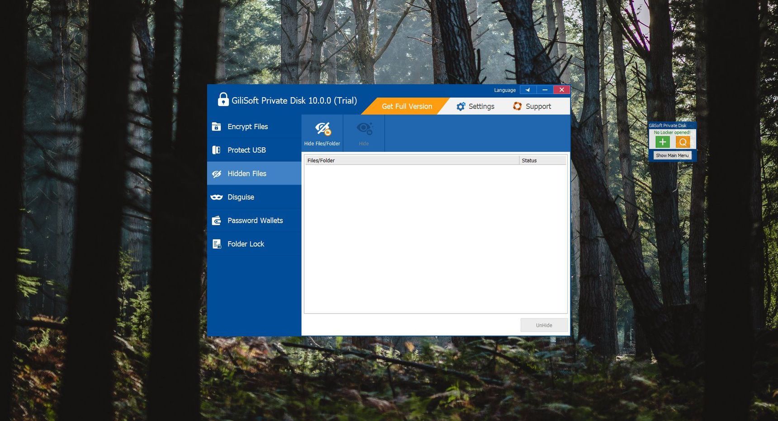Click the Encrypt Files folder-lock icon

pos(217,126)
